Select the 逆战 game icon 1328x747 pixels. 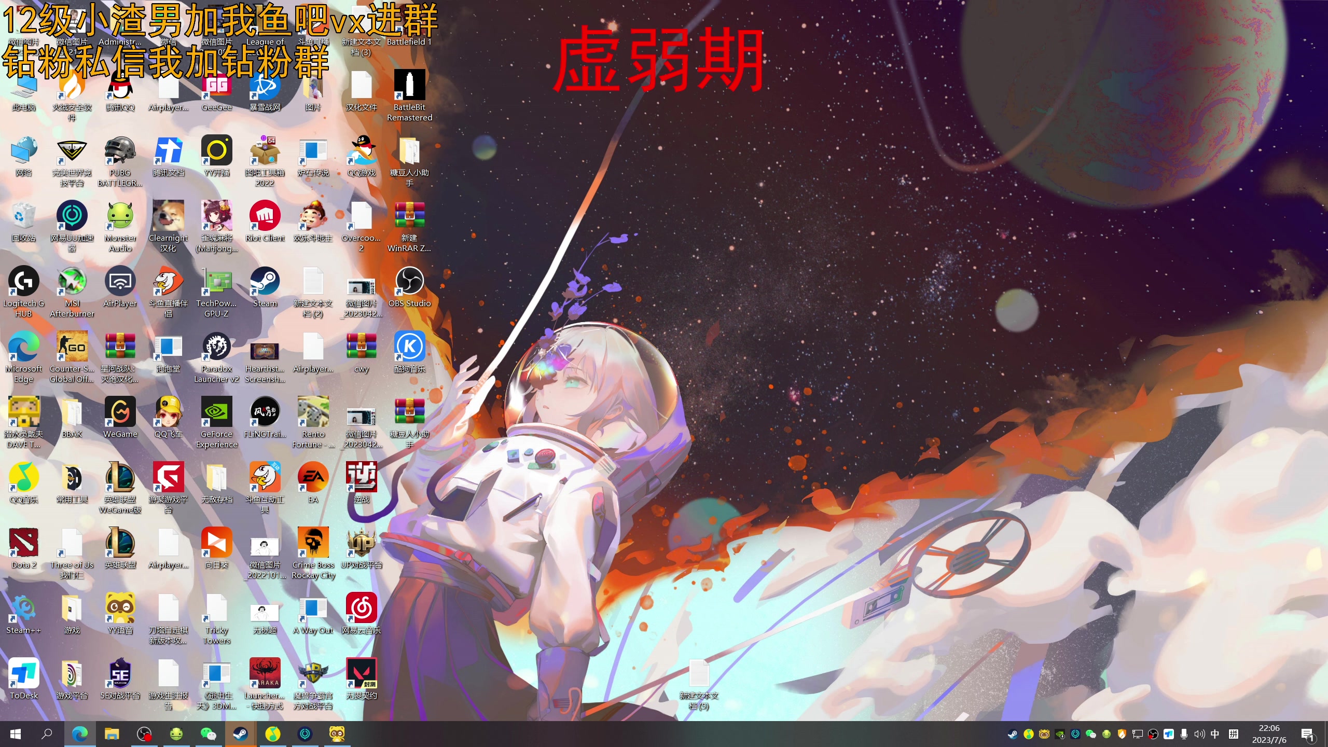pyautogui.click(x=361, y=483)
